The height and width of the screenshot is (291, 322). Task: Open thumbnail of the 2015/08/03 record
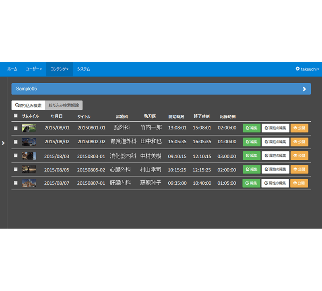pos(29,156)
